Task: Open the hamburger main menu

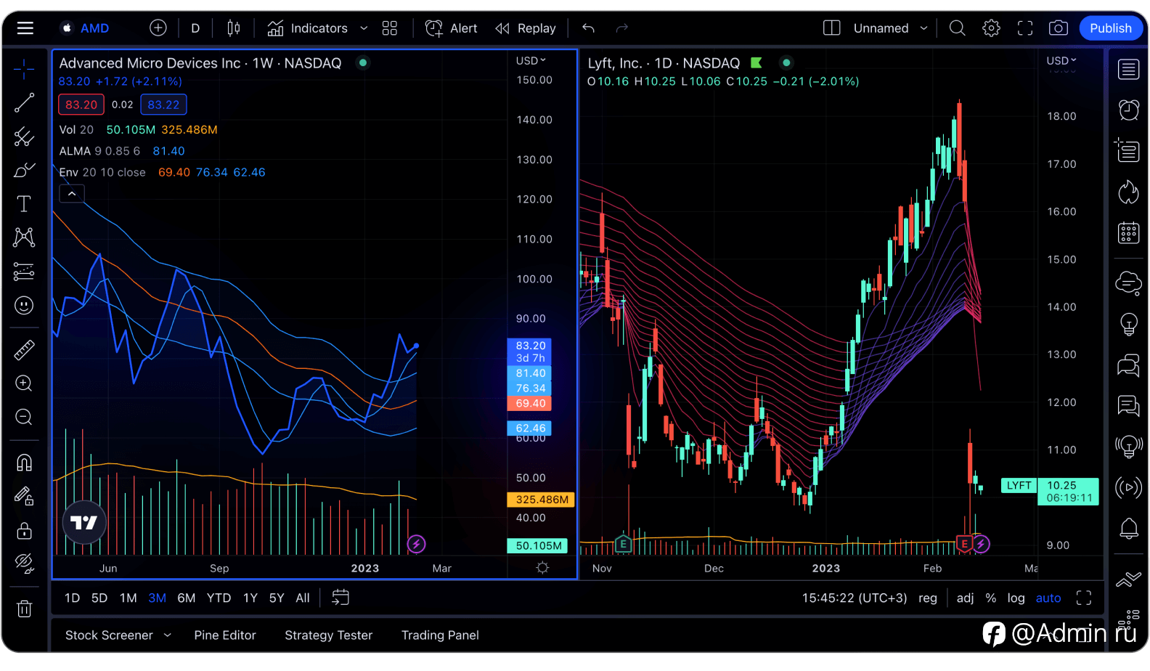Action: [x=25, y=28]
